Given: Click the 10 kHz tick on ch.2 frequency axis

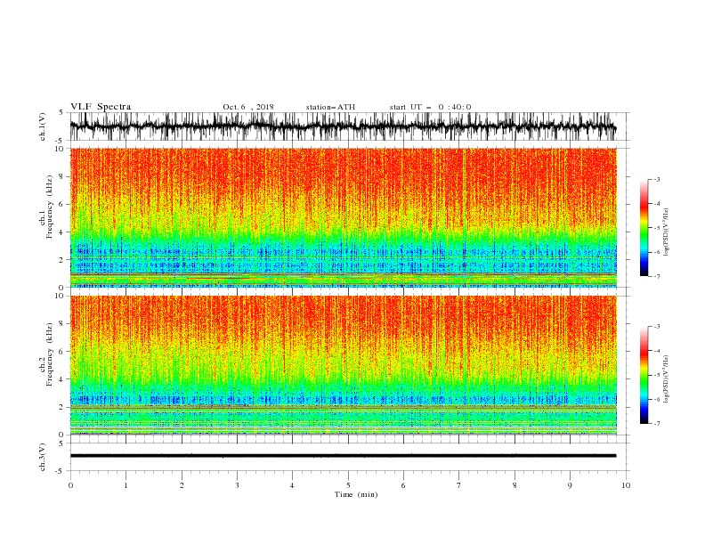Looking at the screenshot, I should tap(60, 296).
